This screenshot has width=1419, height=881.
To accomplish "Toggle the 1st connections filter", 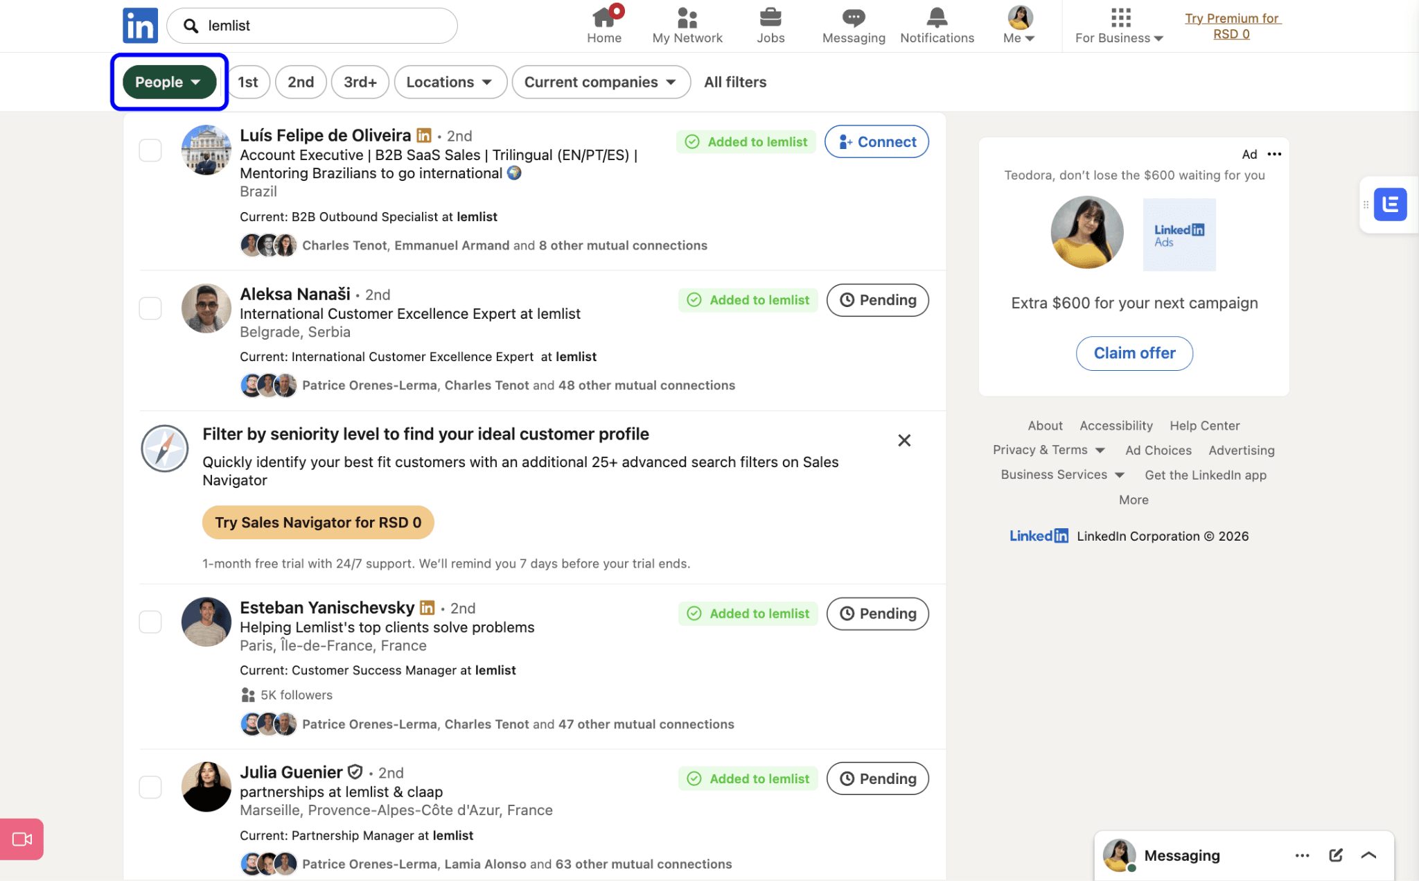I will (x=248, y=82).
